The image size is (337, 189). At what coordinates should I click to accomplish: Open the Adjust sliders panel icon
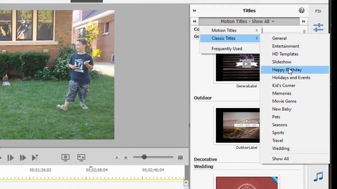[x=318, y=27]
